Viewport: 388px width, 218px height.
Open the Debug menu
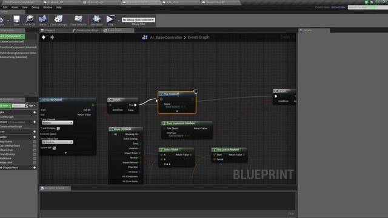tap(35, 7)
